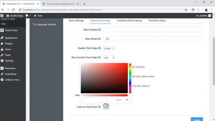
Task: Bookmark this page with star icon
Action: [186, 10]
